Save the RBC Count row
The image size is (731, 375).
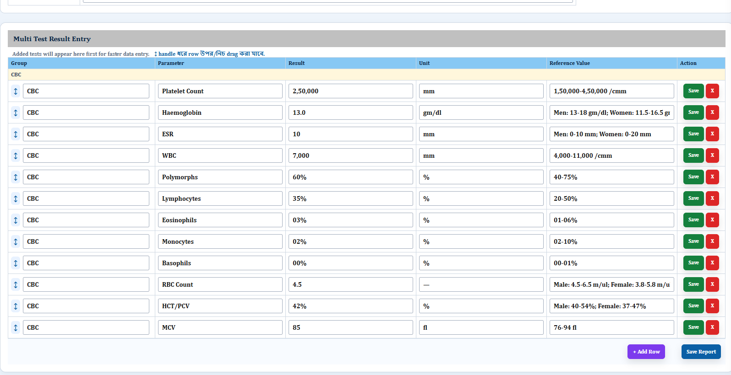[x=693, y=284]
